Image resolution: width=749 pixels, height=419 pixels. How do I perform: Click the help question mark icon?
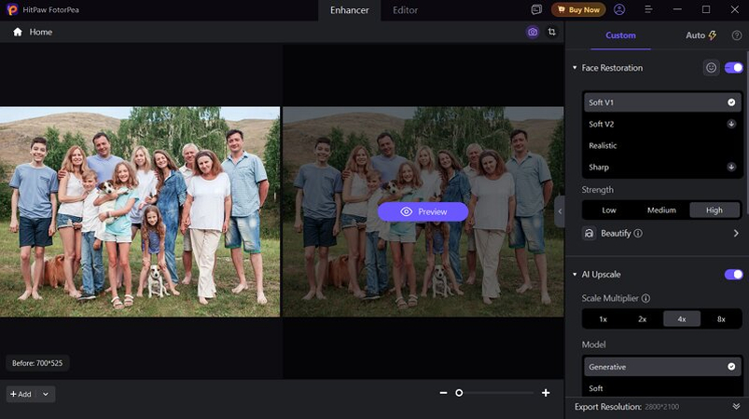point(737,35)
